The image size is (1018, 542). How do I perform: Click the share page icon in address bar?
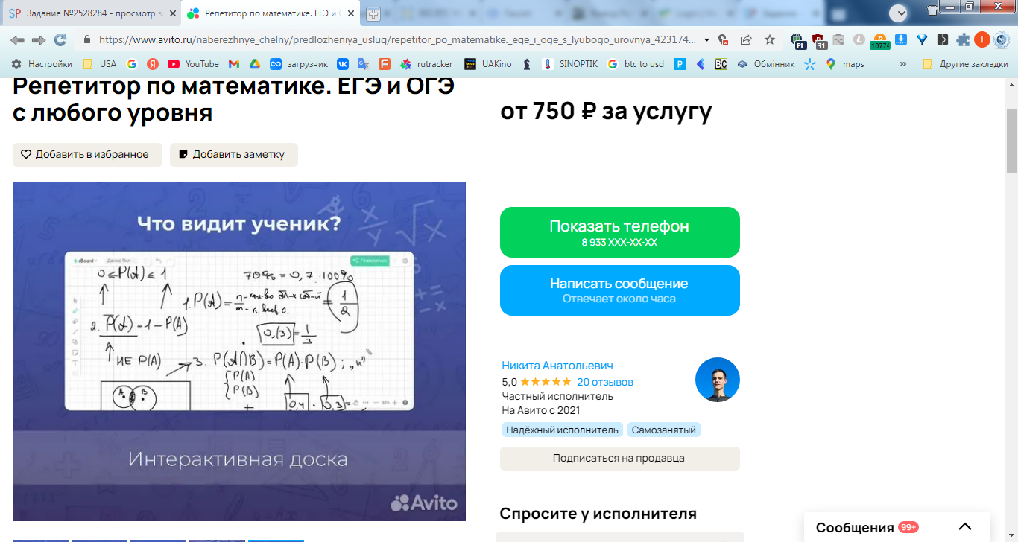746,39
